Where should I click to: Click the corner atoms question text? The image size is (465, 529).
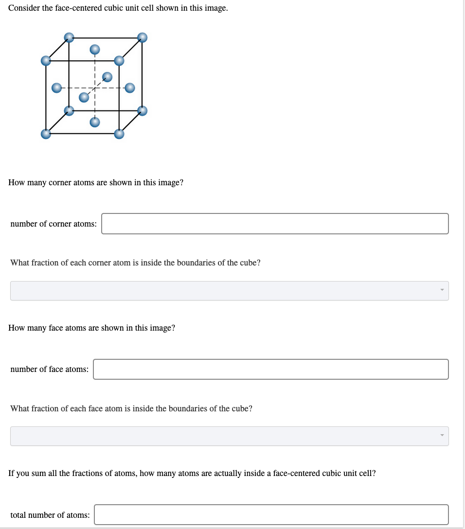pyautogui.click(x=95, y=182)
